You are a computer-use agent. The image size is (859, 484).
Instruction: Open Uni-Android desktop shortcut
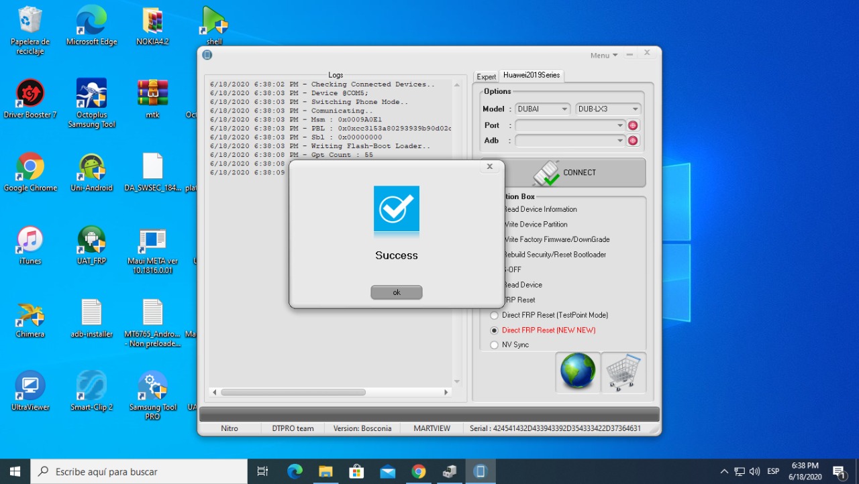(x=91, y=172)
